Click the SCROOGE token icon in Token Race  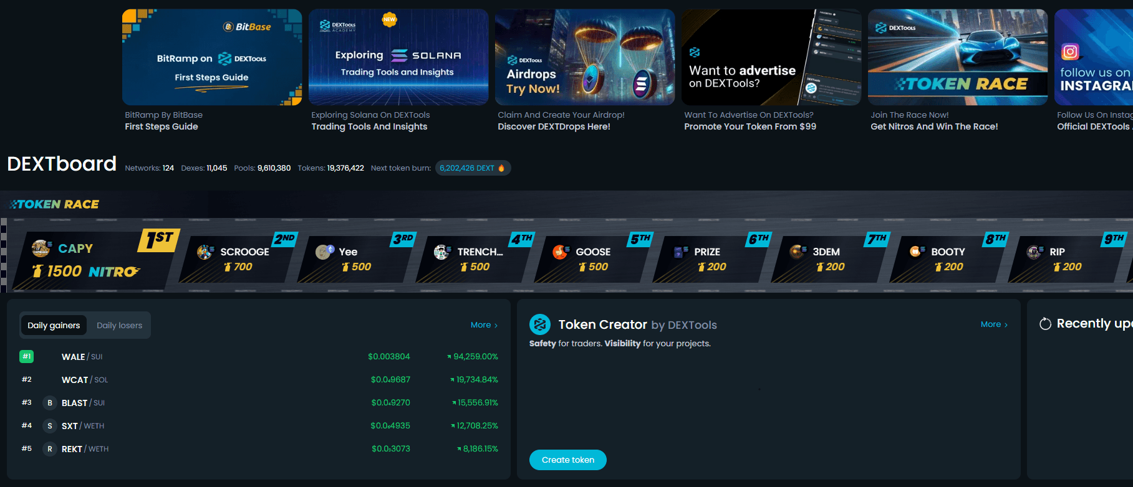tap(205, 252)
